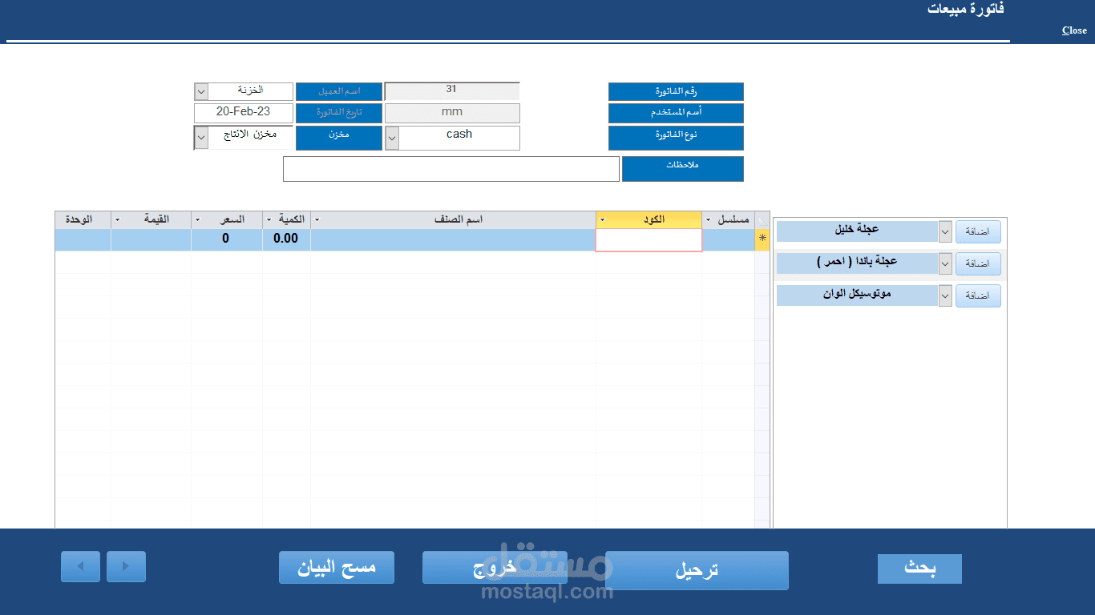Image resolution: width=1095 pixels, height=615 pixels.
Task: Open filter arrow on اسم الصنف column
Action: point(316,219)
